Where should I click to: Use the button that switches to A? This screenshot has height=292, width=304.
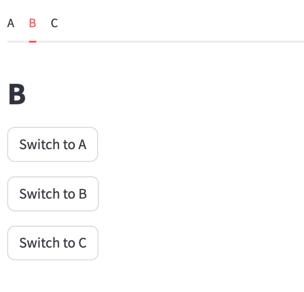[53, 145]
